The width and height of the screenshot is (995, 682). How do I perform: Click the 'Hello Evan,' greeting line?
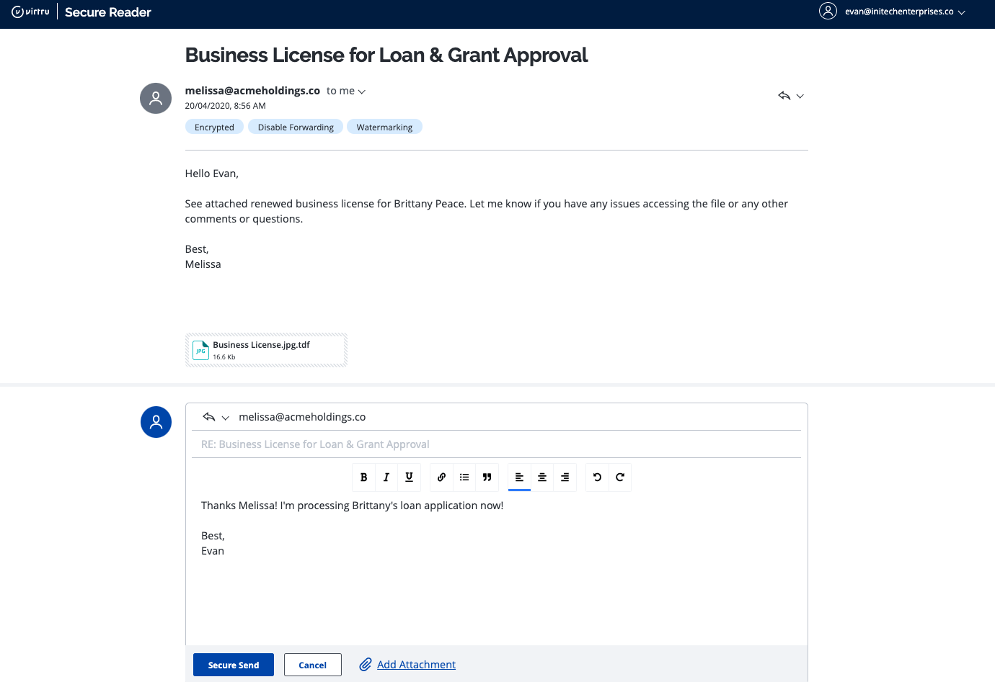click(212, 174)
